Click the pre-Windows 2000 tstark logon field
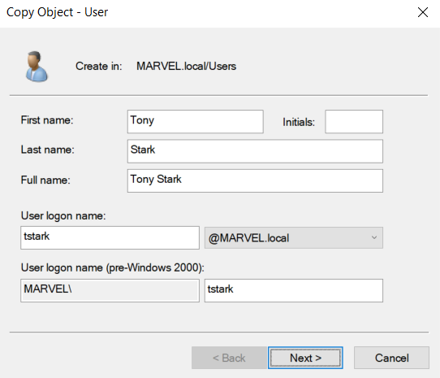Viewport: 440px width, 378px height. point(294,290)
